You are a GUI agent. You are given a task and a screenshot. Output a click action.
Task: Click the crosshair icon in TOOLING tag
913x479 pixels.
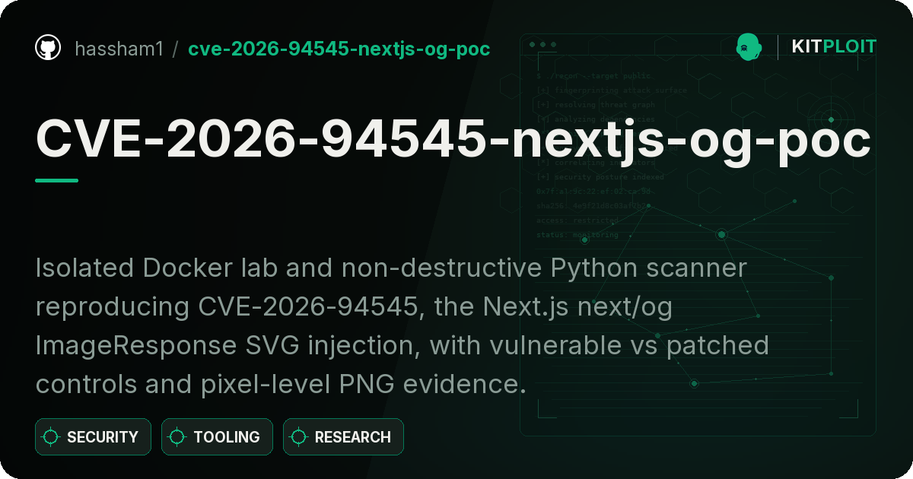coord(177,437)
